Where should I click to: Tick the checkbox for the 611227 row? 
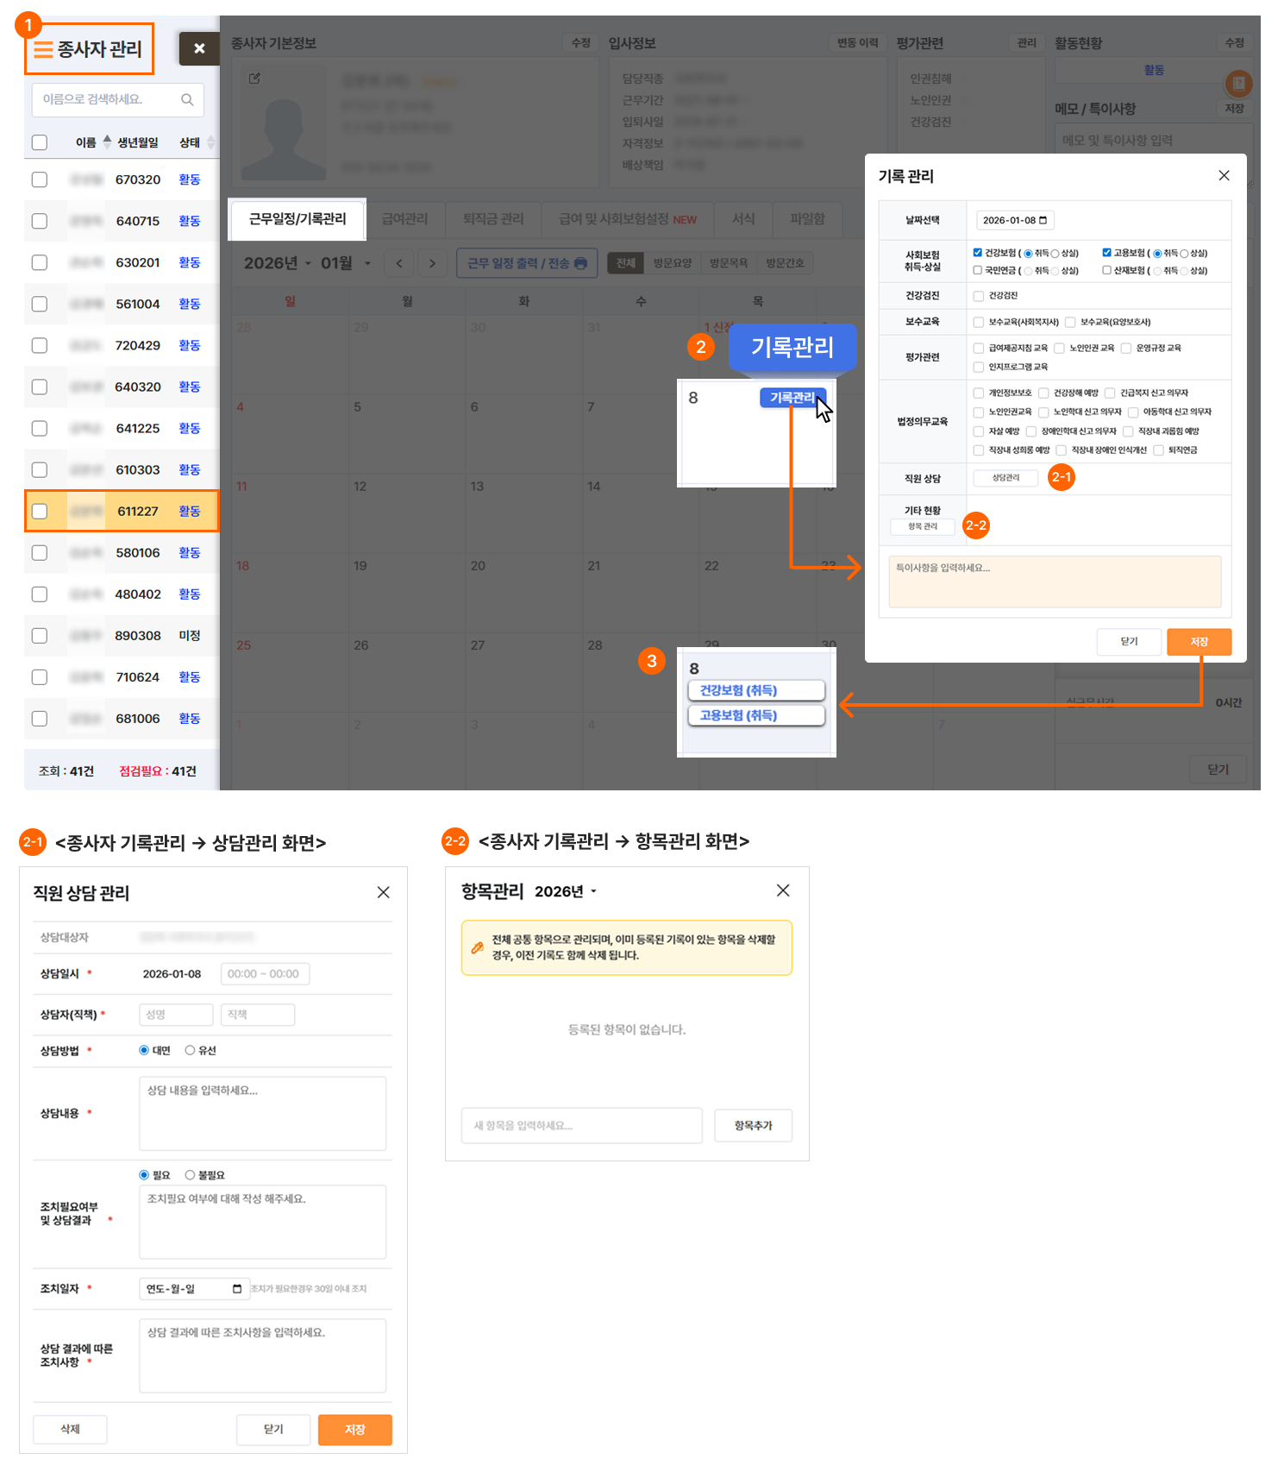40,512
